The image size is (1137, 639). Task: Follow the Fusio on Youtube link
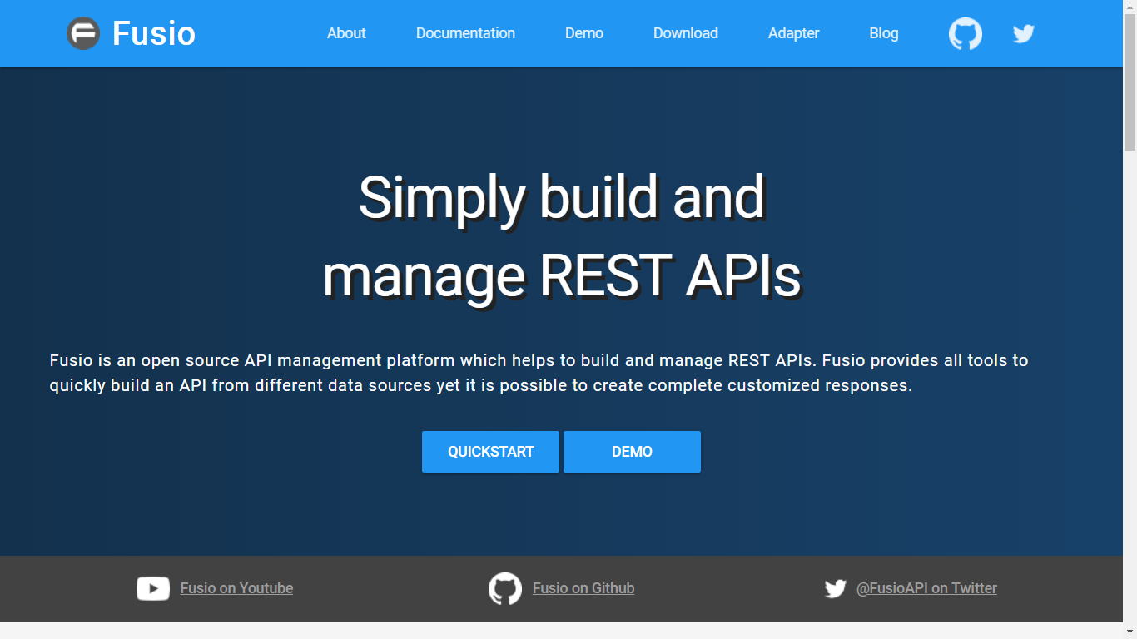point(236,588)
